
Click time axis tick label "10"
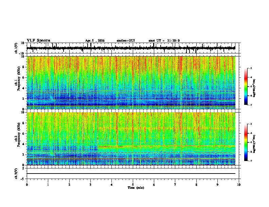click(x=239, y=185)
